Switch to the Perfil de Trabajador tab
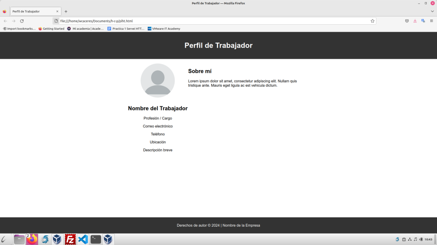Image resolution: width=437 pixels, height=245 pixels. pyautogui.click(x=32, y=11)
